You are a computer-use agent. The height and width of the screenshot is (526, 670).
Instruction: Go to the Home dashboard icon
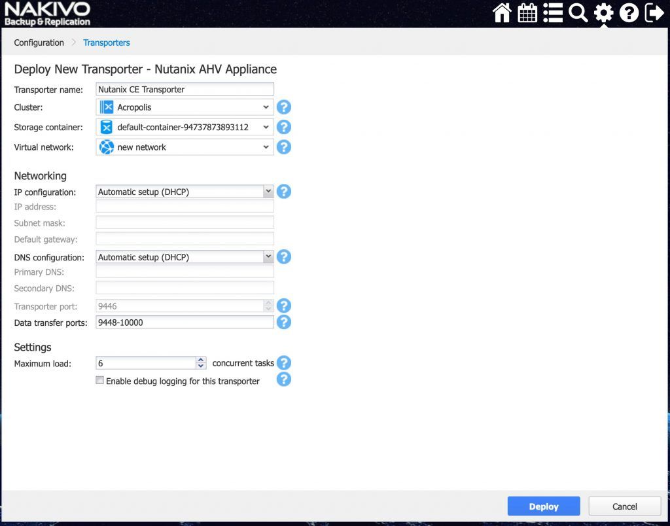pyautogui.click(x=502, y=13)
